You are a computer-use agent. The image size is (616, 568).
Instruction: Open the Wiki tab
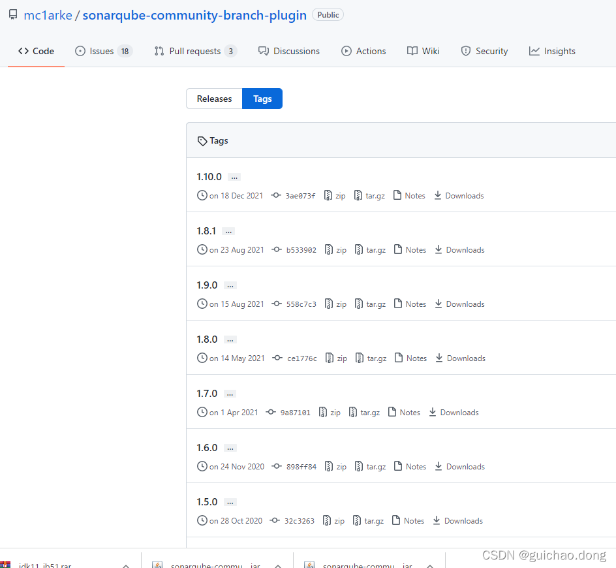pos(423,51)
